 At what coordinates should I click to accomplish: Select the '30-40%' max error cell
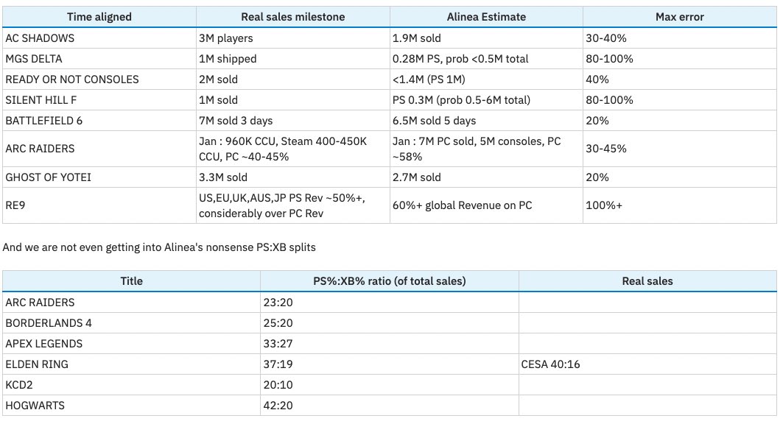[x=680, y=38]
